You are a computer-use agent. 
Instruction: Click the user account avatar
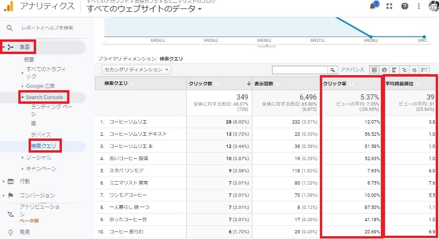[x=434, y=6]
